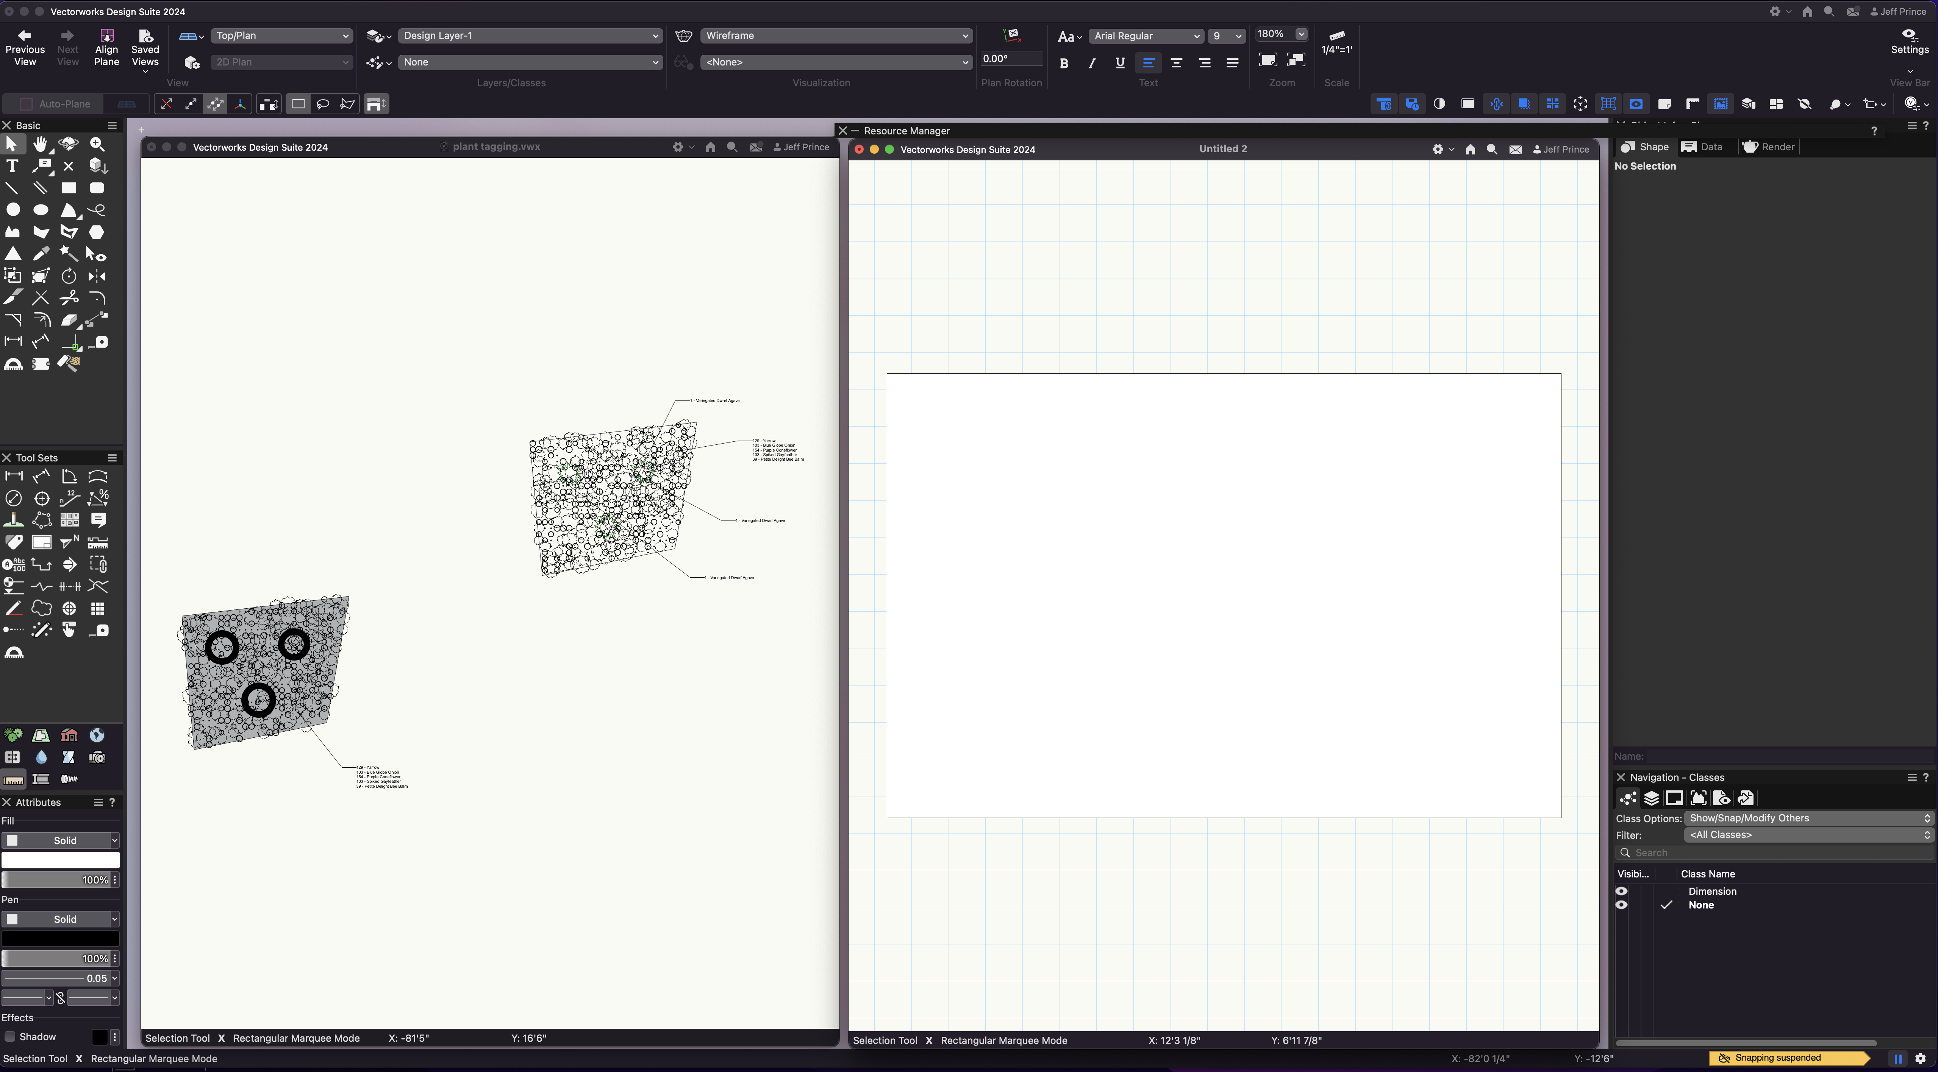Screen dimensions: 1938x1072
Task: Toggle visibility eye for Dimension class
Action: tap(1621, 891)
